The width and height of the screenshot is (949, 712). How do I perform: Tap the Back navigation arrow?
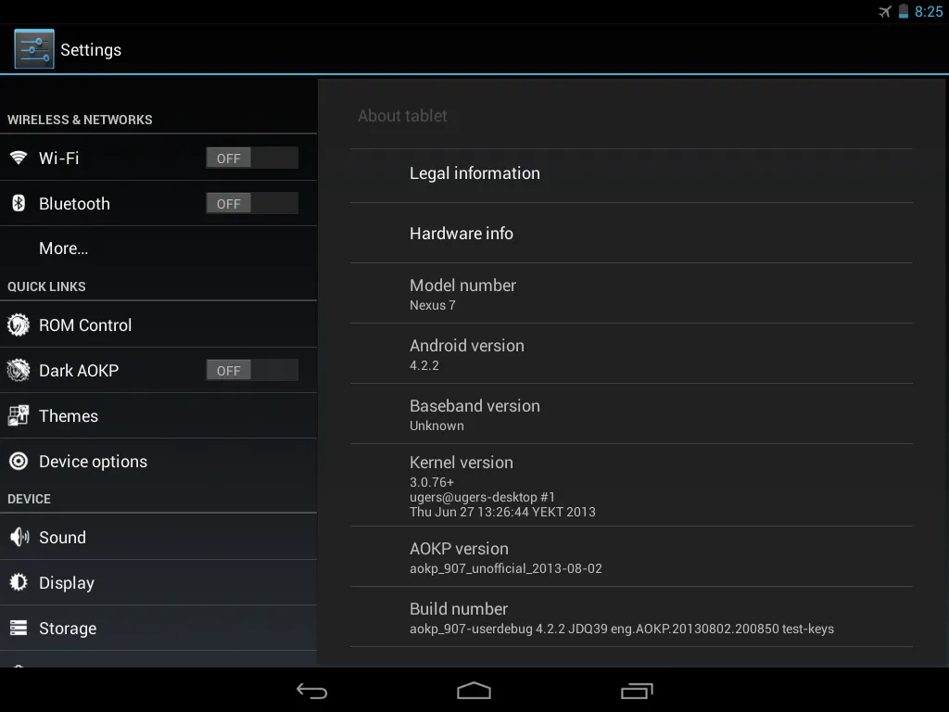(311, 691)
